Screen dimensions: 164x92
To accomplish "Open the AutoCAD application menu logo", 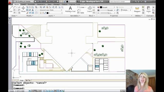I will click(x=10, y=3).
